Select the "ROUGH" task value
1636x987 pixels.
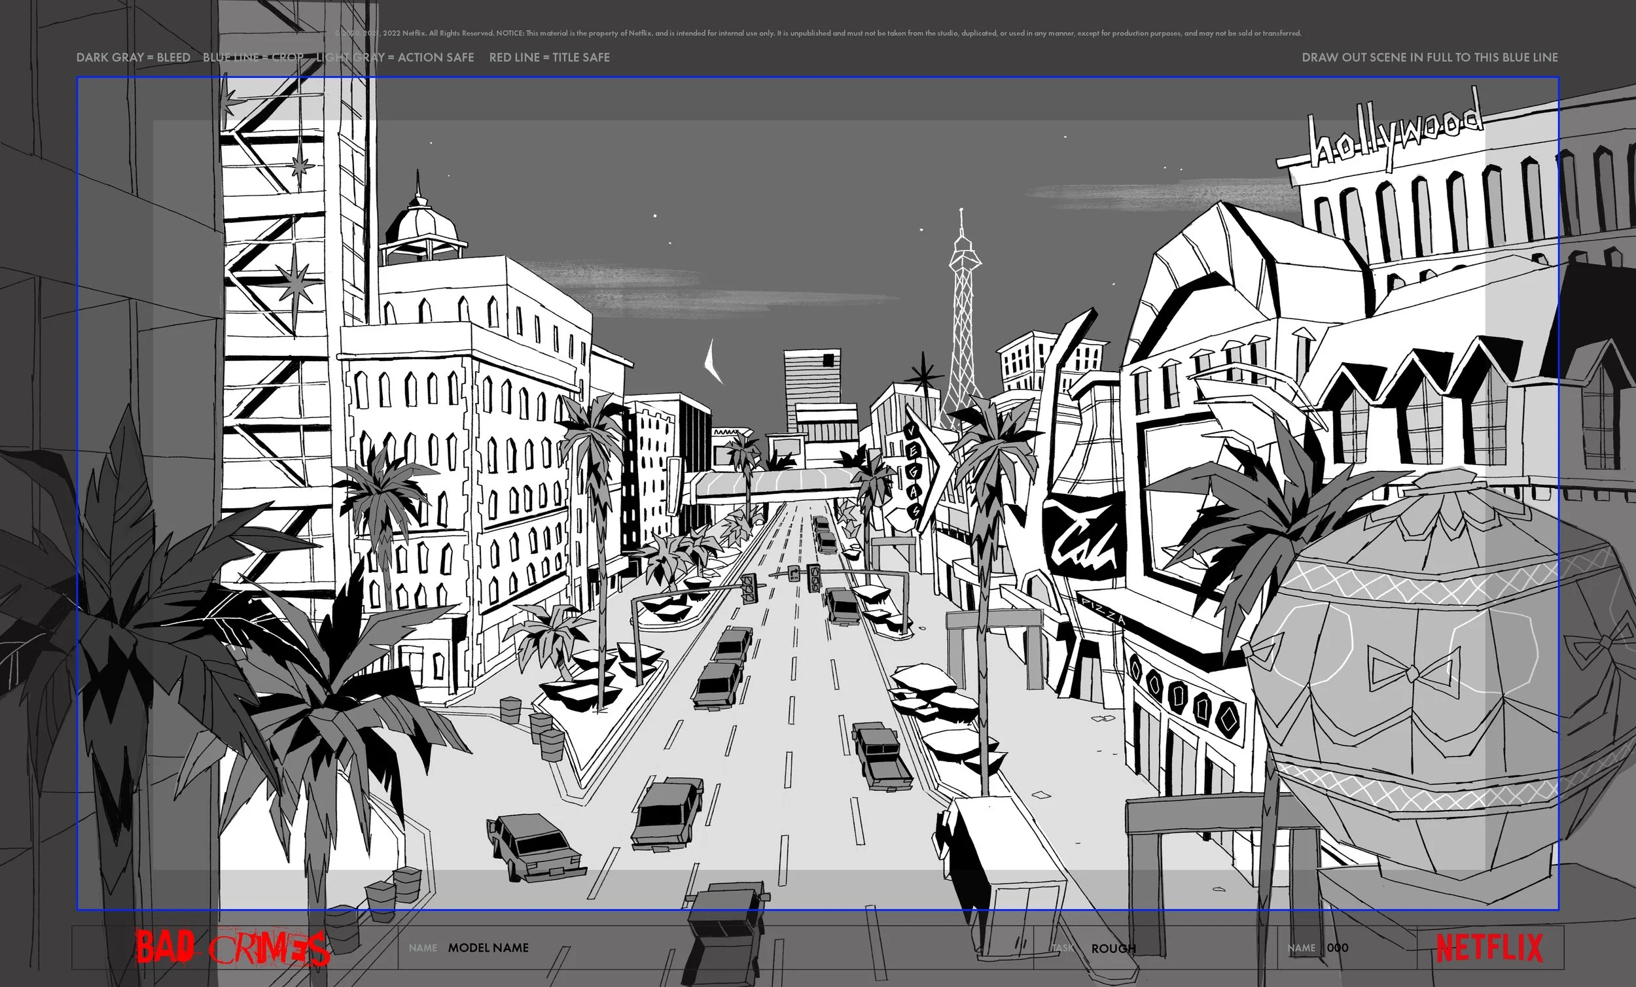pyautogui.click(x=1114, y=948)
